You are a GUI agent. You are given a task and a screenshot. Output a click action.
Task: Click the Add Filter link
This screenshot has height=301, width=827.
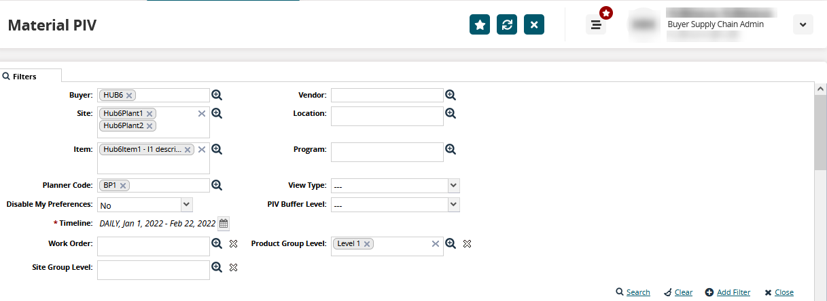click(728, 292)
